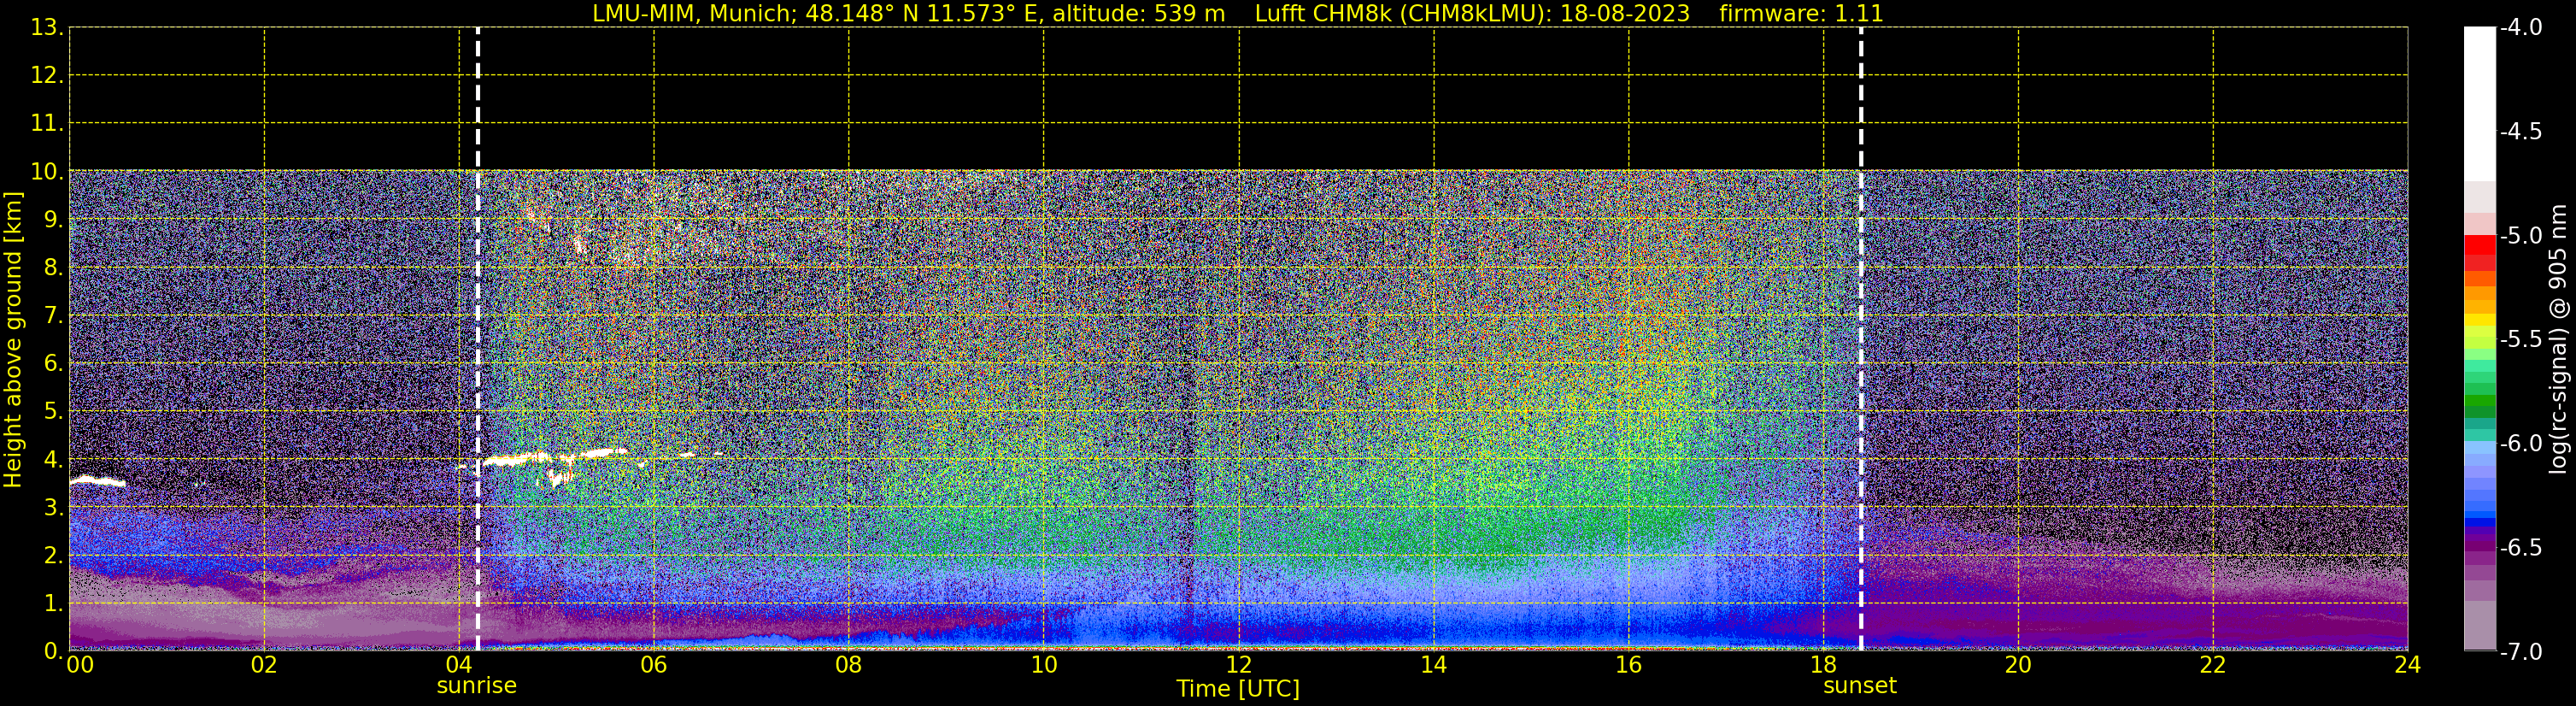
Task: Click the time axis tick label '00'
Action: click(79, 665)
